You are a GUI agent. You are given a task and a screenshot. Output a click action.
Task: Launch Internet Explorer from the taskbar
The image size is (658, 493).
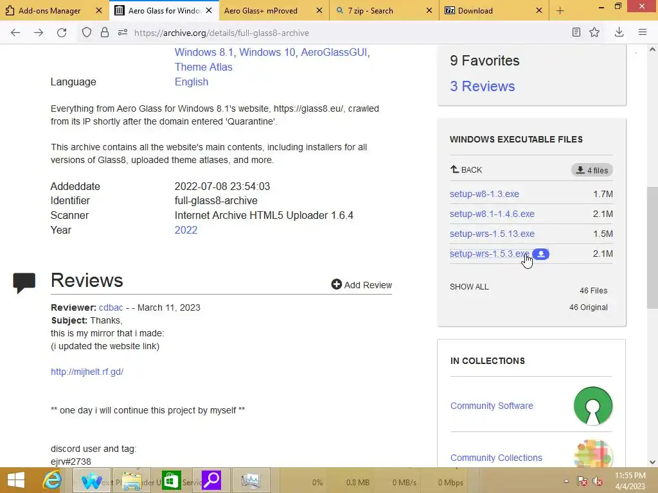point(53,480)
